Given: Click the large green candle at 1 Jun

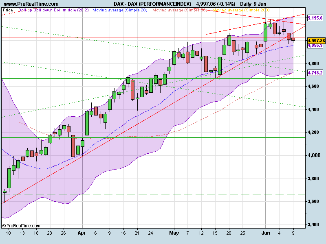Looking at the screenshot, I should click(x=266, y=33).
